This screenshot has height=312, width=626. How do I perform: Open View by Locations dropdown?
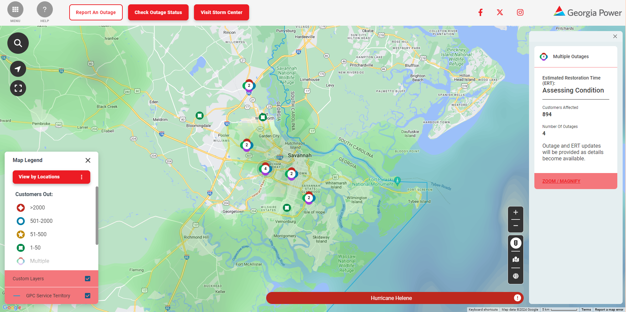tap(51, 177)
